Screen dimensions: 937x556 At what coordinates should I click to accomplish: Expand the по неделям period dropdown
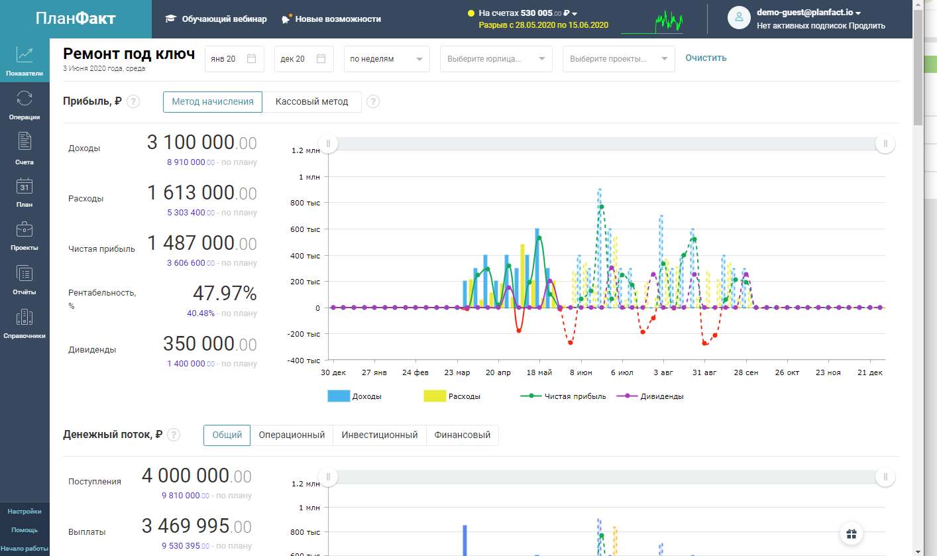(386, 59)
